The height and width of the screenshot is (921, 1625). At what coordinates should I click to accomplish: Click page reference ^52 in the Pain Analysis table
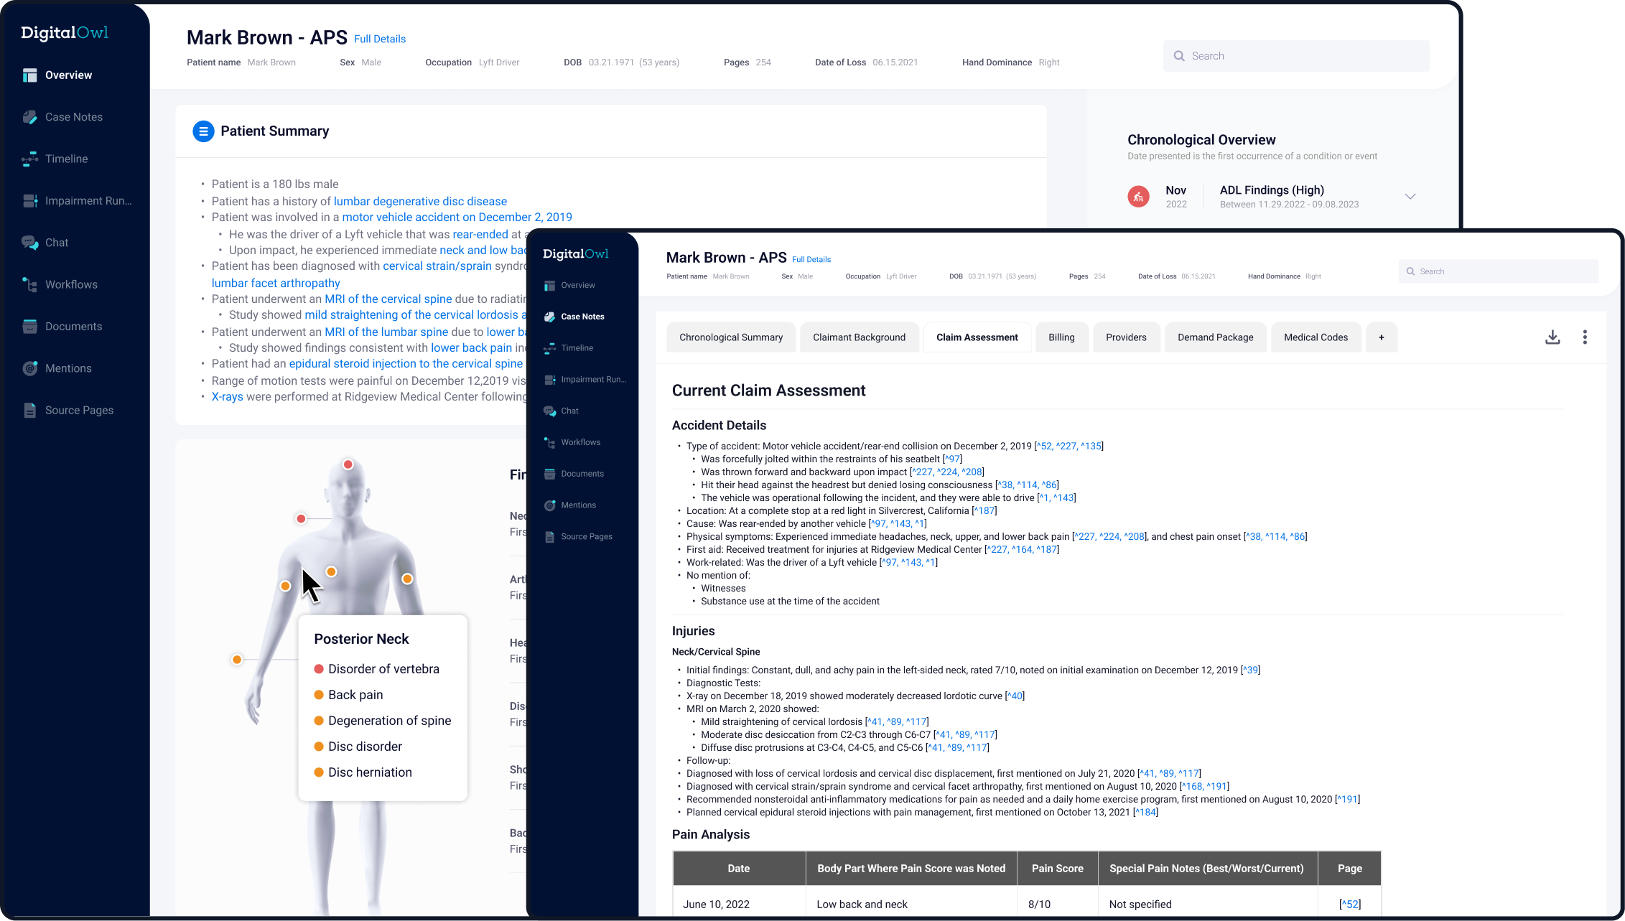coord(1350,904)
